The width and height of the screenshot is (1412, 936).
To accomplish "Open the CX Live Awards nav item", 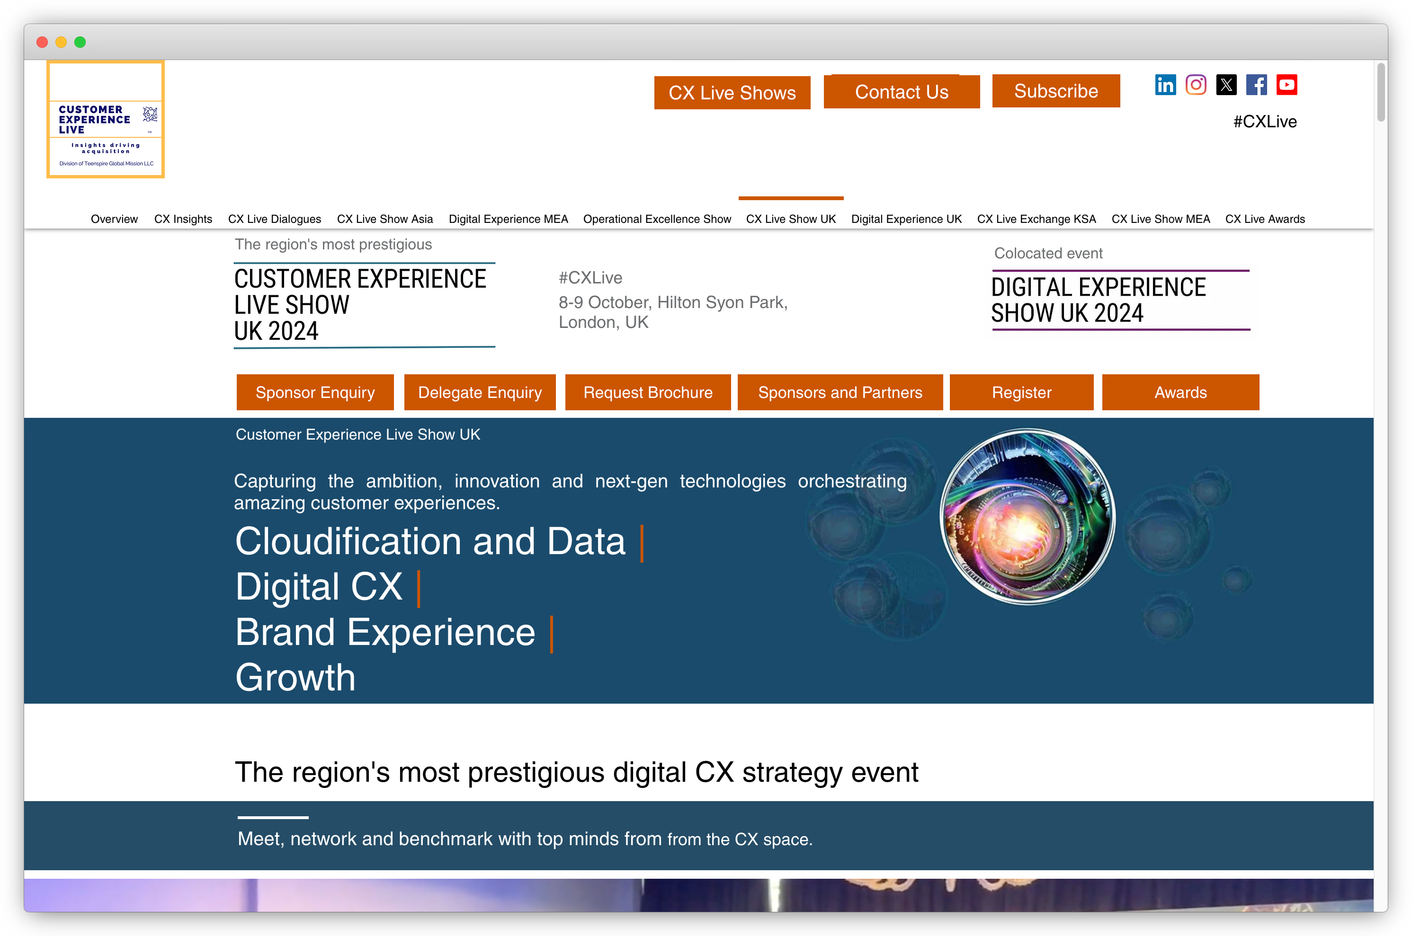I will click(1264, 219).
